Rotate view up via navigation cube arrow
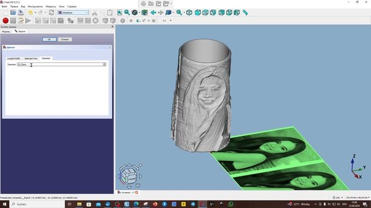This screenshot has height=208, width=371. pos(129,165)
